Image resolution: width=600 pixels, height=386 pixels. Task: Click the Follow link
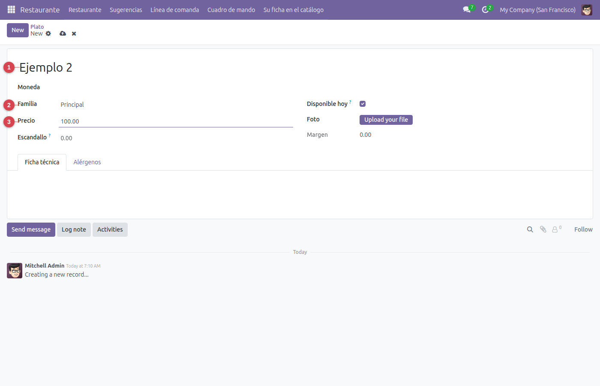coord(583,229)
